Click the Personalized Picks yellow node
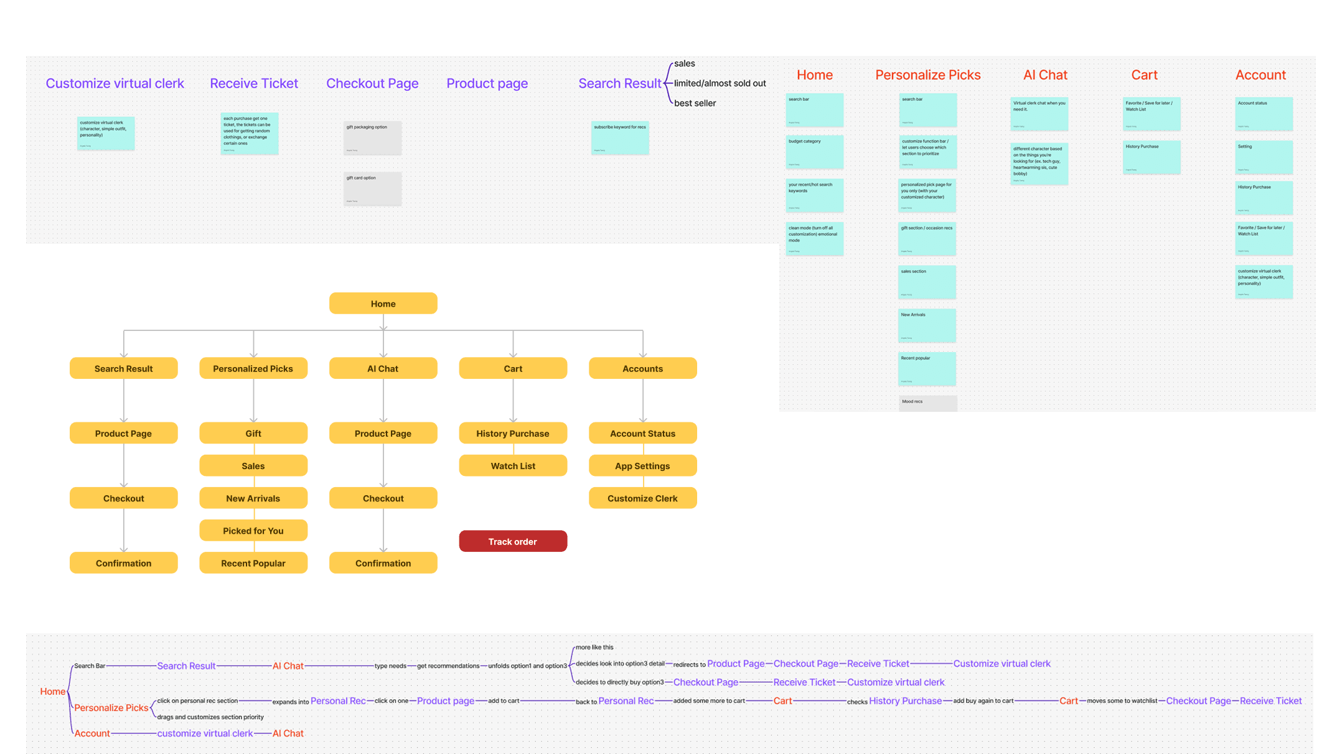This screenshot has width=1342, height=754. coord(253,368)
